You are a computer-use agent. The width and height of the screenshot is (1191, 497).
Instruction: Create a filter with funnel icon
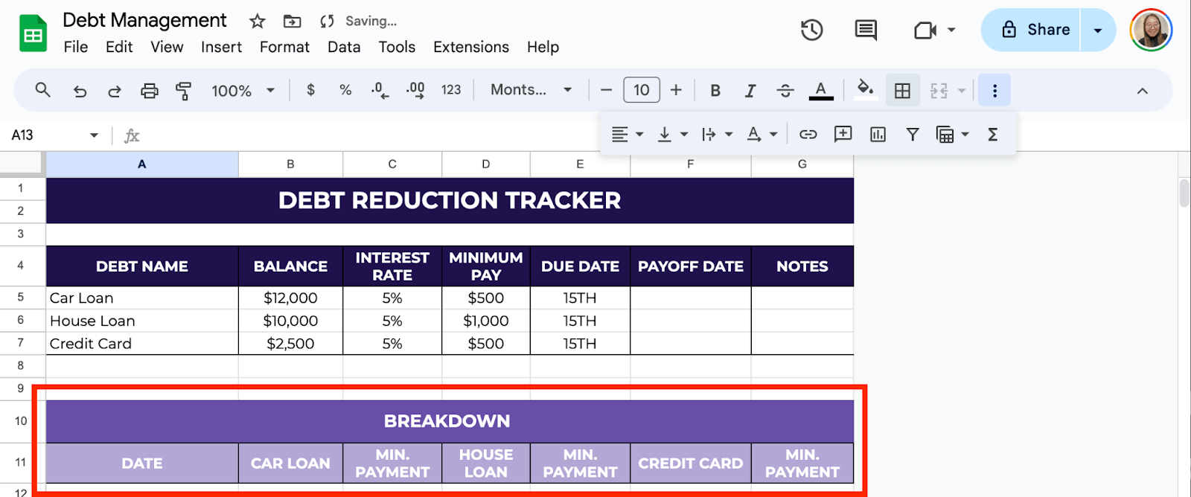coord(912,135)
